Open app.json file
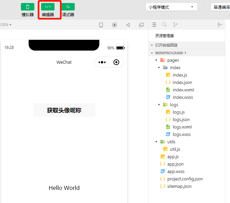Viewport: 230px width, 203px height. [175, 164]
